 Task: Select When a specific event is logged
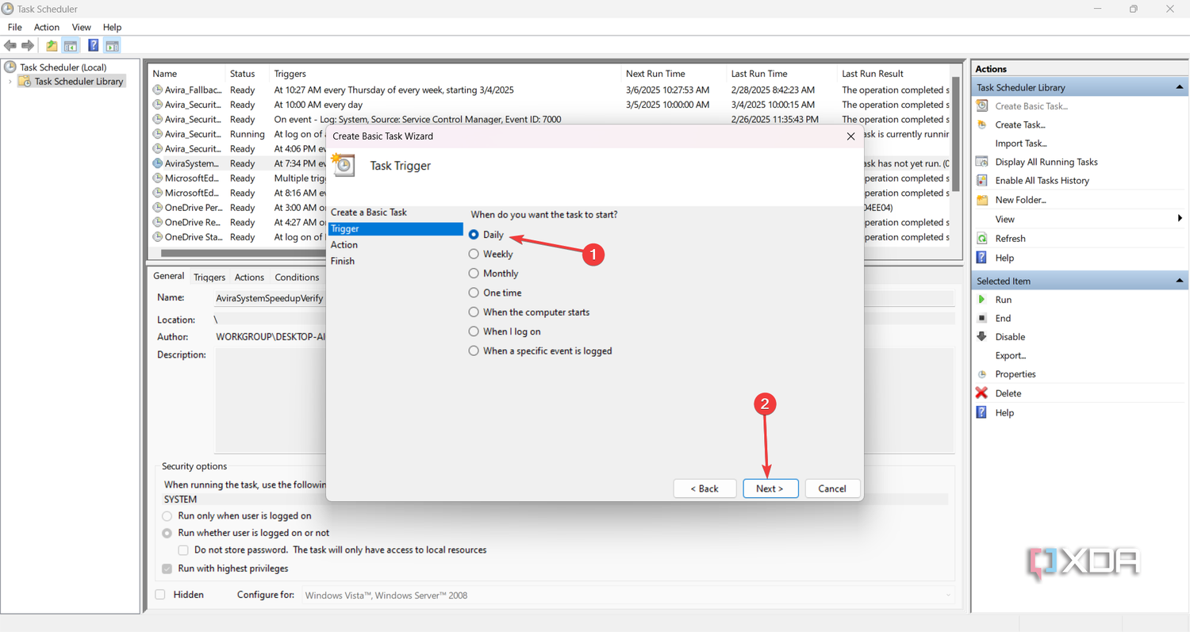pos(474,350)
